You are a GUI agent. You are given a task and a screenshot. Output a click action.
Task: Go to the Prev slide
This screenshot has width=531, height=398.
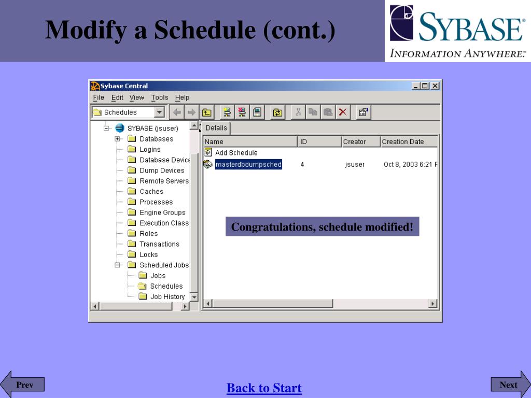coord(22,385)
